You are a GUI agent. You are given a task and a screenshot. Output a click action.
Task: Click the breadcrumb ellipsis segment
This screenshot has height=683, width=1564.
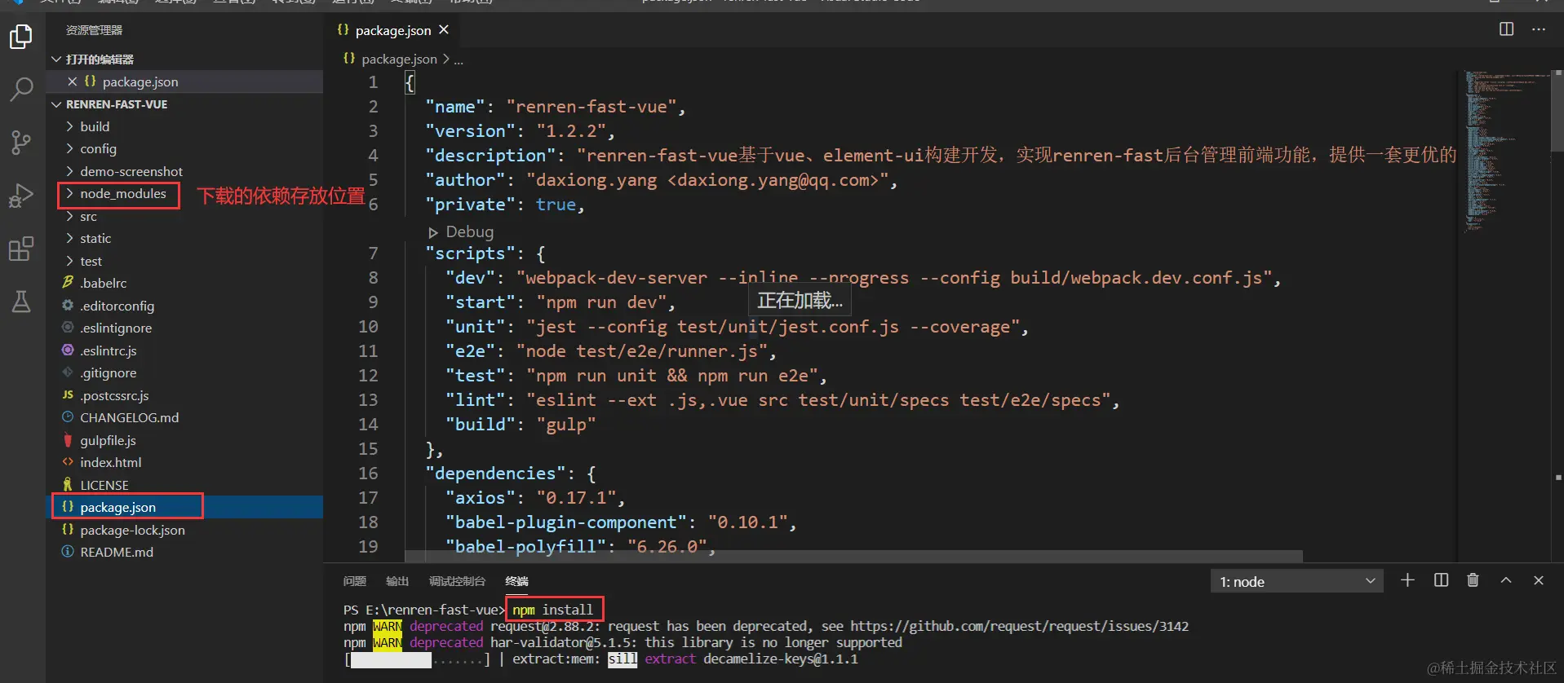coord(459,59)
